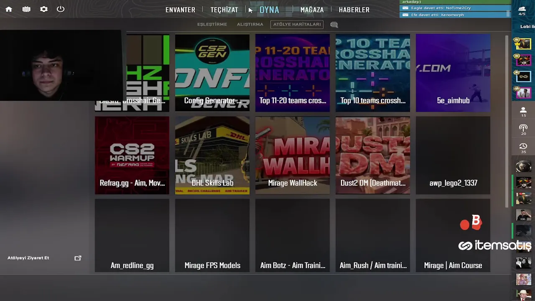Open the MAĞAZA tab
The height and width of the screenshot is (301, 535).
coord(312,10)
